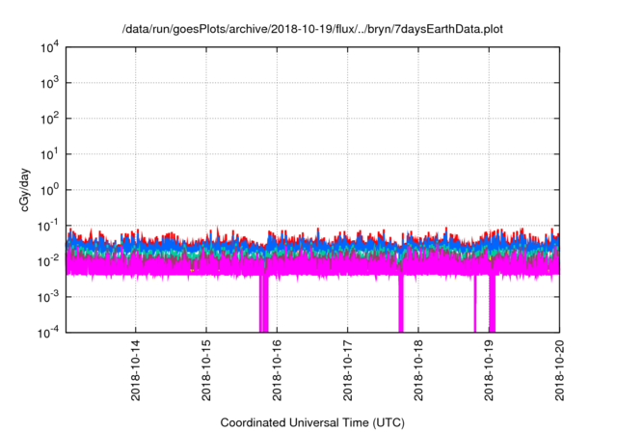This screenshot has width=617, height=432.
Task: Select the 2018-10-14 date label
Action: coord(136,370)
